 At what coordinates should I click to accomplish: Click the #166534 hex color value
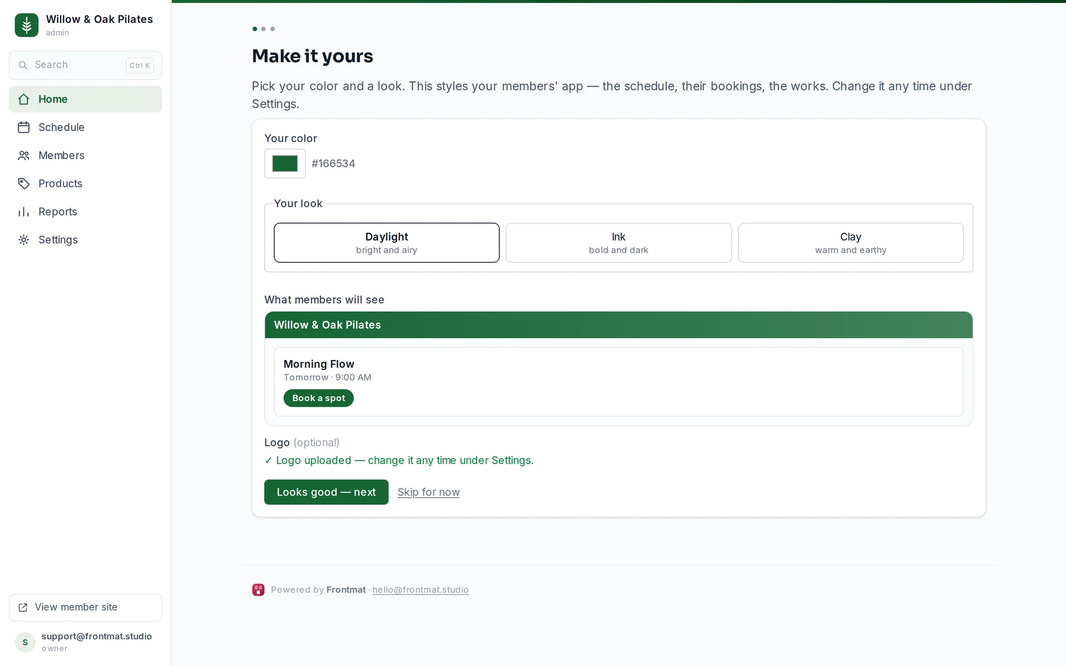click(x=333, y=163)
